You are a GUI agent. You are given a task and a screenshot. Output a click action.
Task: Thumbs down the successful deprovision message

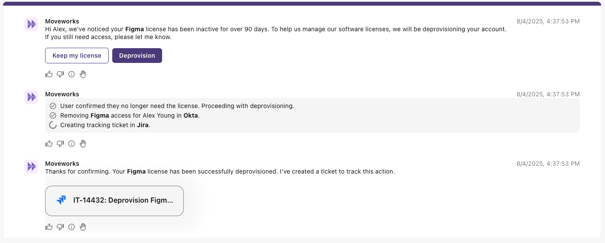click(60, 227)
